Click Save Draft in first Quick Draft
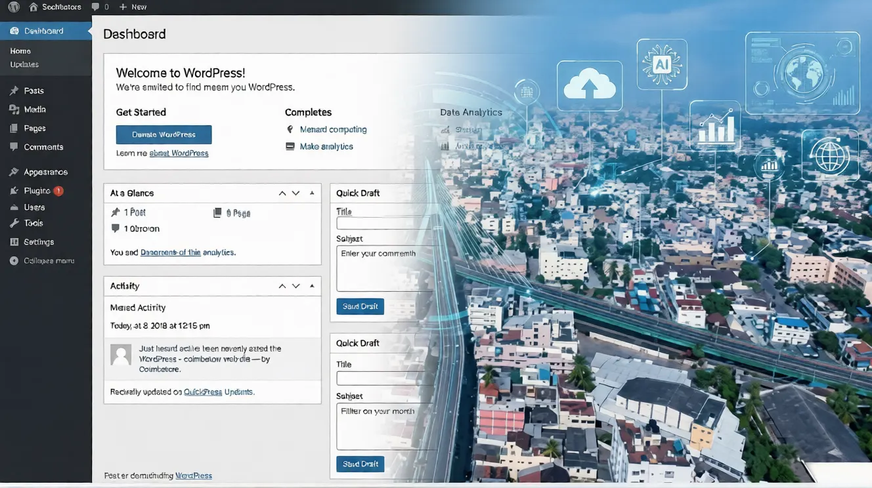 (360, 306)
